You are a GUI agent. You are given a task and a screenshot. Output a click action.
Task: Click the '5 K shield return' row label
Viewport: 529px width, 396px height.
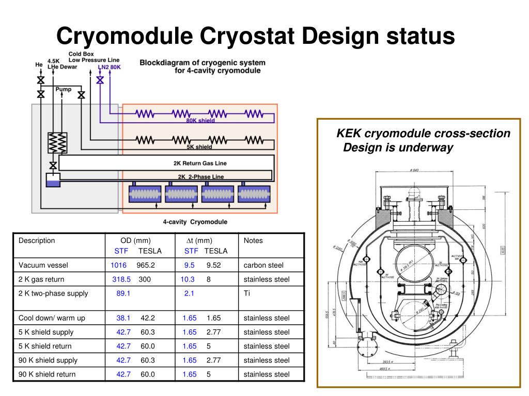point(45,346)
